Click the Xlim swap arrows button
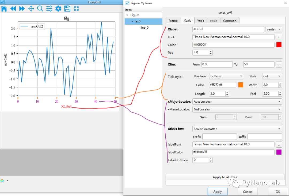 [x=279, y=64]
